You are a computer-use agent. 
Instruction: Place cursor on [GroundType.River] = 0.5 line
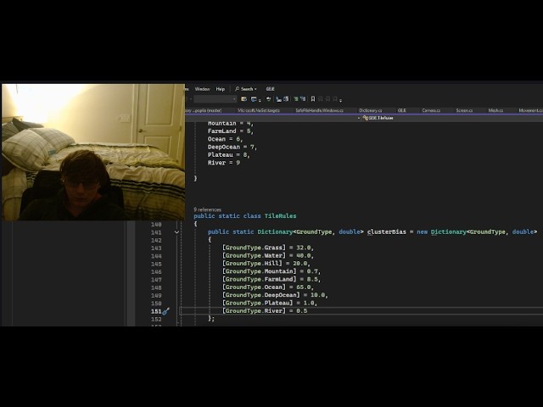click(265, 311)
